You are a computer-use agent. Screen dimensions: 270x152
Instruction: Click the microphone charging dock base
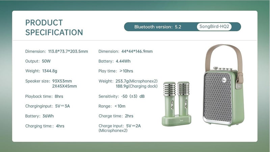(x=176, y=121)
